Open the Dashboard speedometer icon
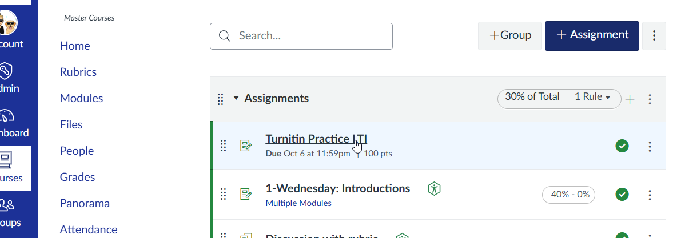677x238 pixels. click(x=6, y=116)
